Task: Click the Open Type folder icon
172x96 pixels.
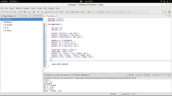Action: (x=88, y=12)
